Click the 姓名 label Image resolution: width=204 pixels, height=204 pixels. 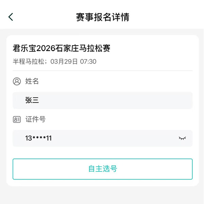(32, 81)
